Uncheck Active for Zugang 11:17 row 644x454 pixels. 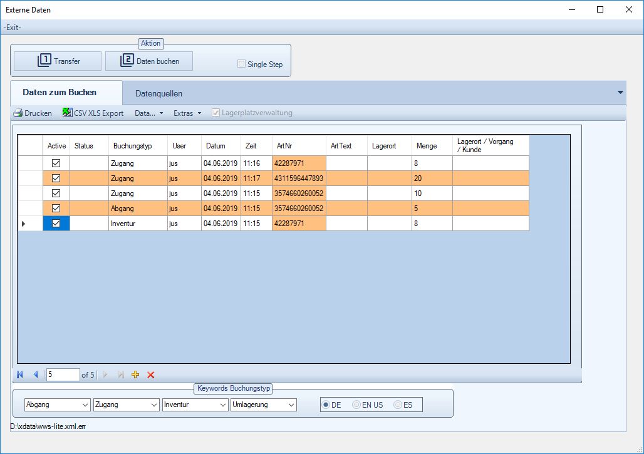click(x=56, y=178)
